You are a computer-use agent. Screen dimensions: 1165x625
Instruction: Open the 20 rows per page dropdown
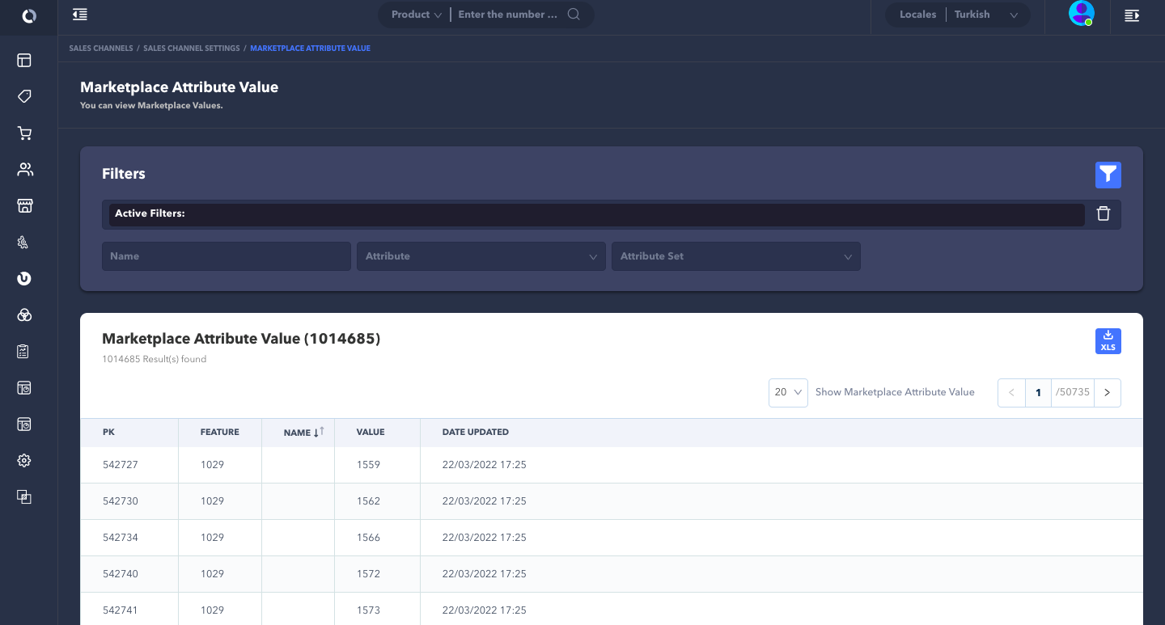pos(787,392)
